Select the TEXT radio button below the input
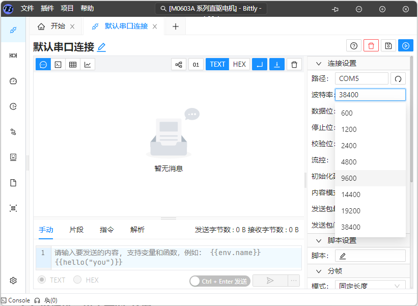418x306 pixels. pyautogui.click(x=42, y=280)
